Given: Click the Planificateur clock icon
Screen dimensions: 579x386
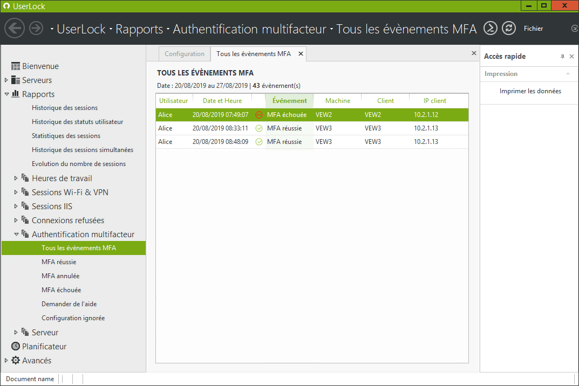Looking at the screenshot, I should pos(16,346).
